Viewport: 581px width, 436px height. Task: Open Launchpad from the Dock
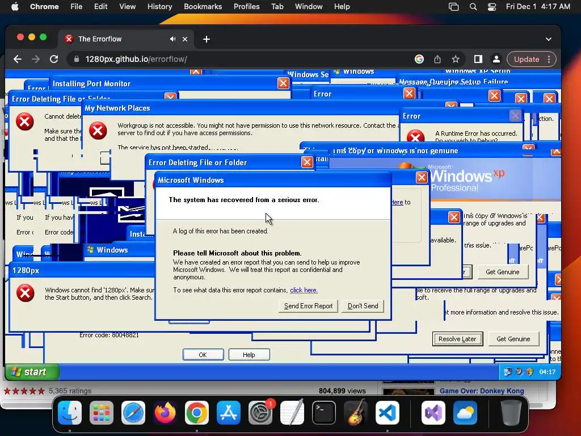click(102, 413)
